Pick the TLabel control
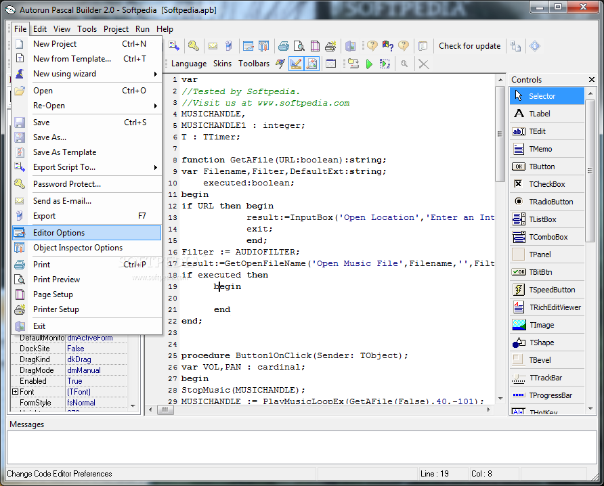The image size is (604, 486). pyautogui.click(x=547, y=114)
